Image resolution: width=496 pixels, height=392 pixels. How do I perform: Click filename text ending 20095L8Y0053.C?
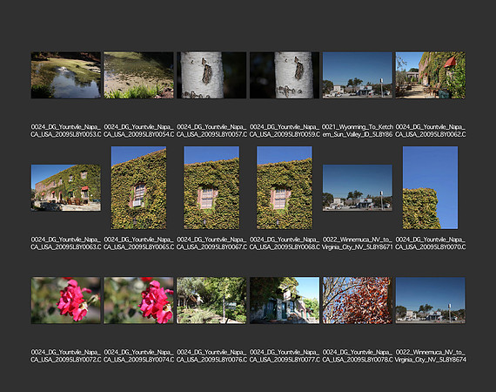tap(66, 131)
